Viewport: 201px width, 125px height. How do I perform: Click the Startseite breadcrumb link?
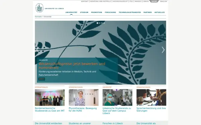click(x=38, y=17)
